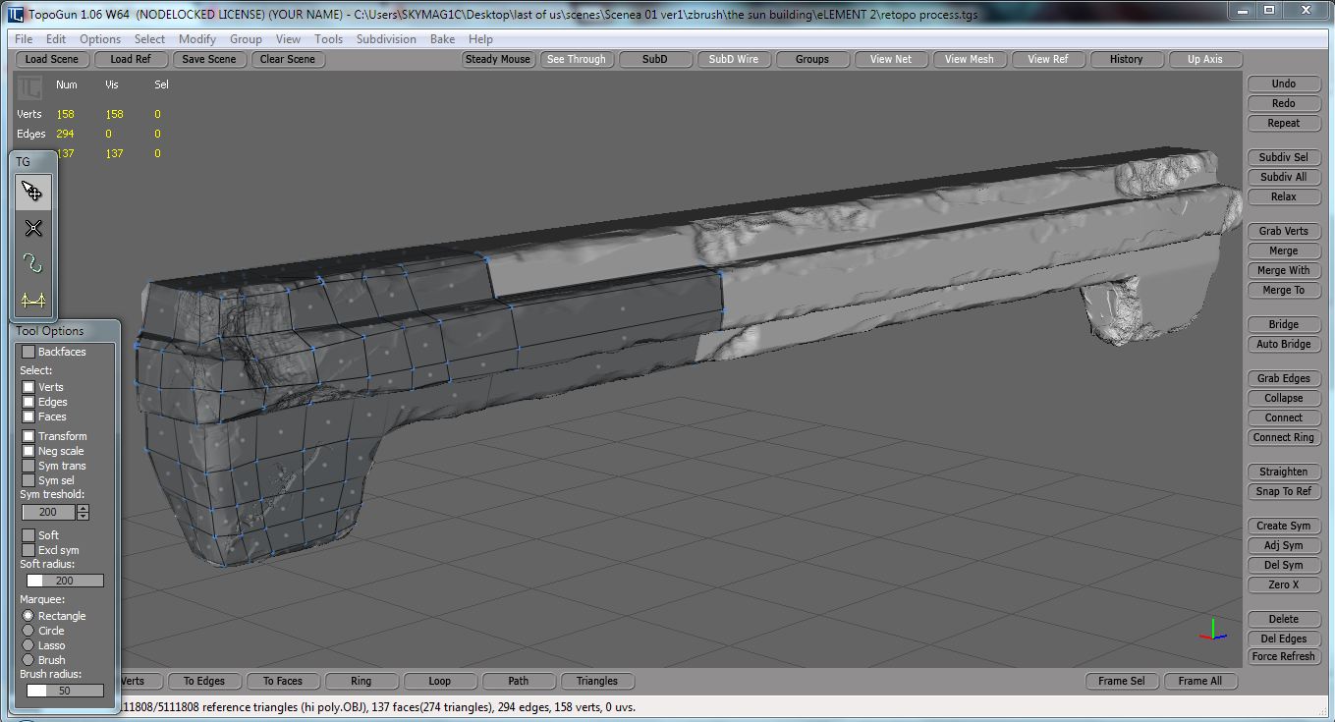This screenshot has width=1335, height=722.
Task: Click the Sym treshold value field
Action: click(49, 512)
